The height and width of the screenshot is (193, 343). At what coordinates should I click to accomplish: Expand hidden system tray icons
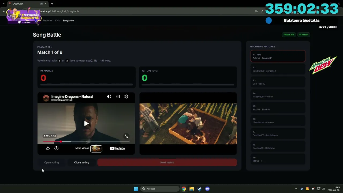click(x=296, y=189)
